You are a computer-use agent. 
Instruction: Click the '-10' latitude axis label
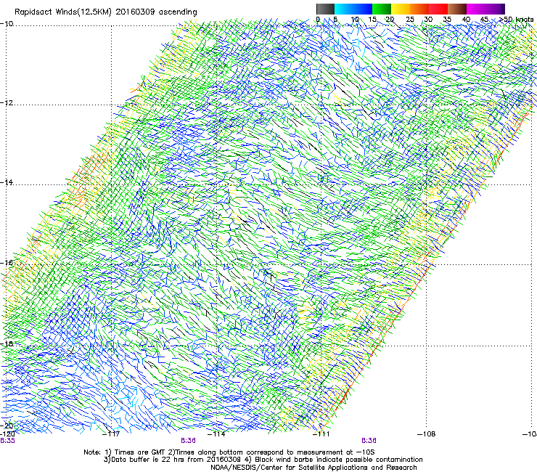tap(7, 24)
